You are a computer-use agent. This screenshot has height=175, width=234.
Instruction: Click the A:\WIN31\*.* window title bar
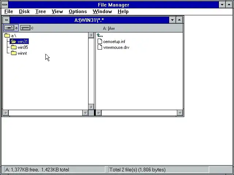point(89,20)
